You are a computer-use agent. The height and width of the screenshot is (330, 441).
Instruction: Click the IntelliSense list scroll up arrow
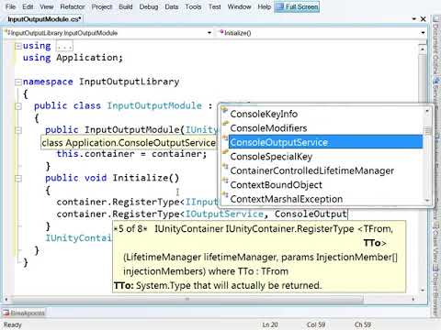[427, 111]
